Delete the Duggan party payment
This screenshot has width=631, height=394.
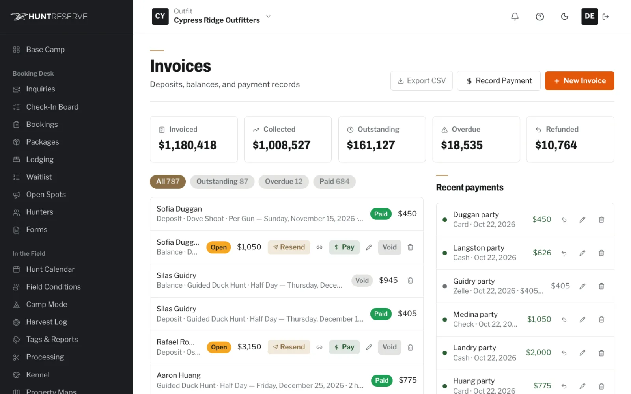pos(601,220)
